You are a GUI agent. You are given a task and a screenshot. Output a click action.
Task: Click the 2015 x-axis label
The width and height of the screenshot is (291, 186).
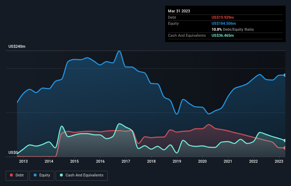pos(74,161)
